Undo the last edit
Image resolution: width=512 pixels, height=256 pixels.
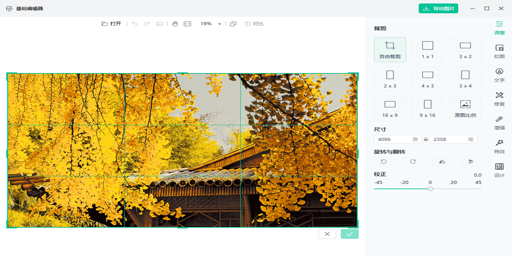pos(135,24)
